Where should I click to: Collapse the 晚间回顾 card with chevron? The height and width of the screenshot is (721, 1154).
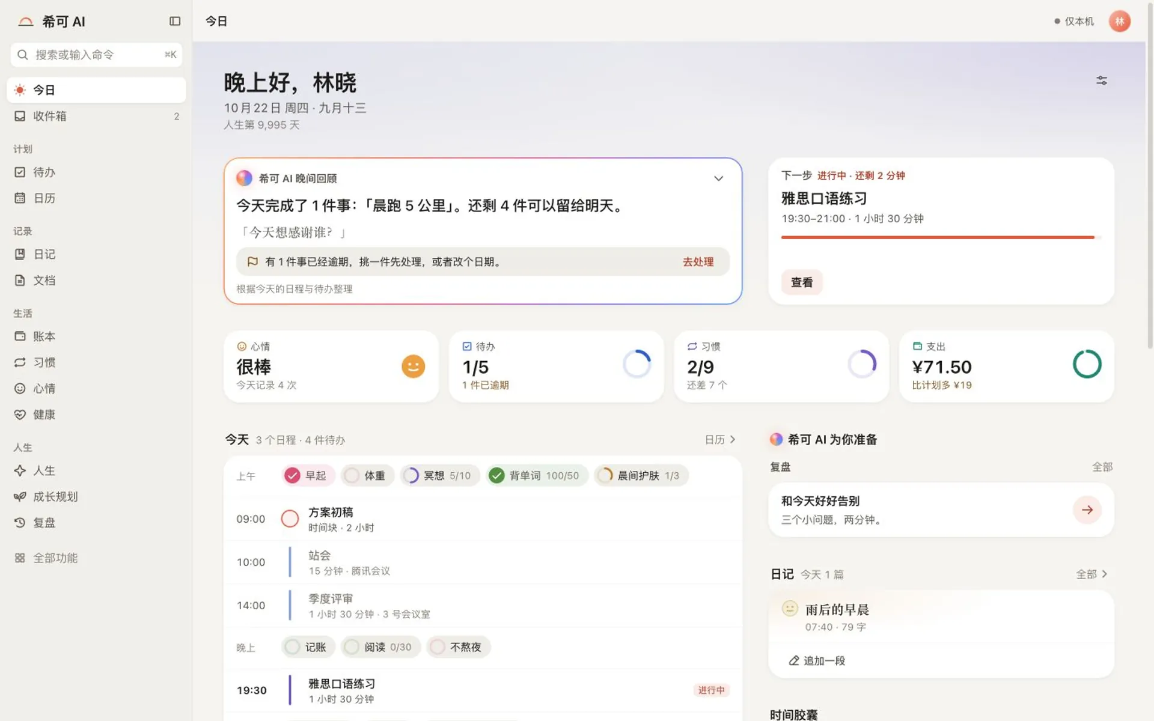[x=718, y=178]
